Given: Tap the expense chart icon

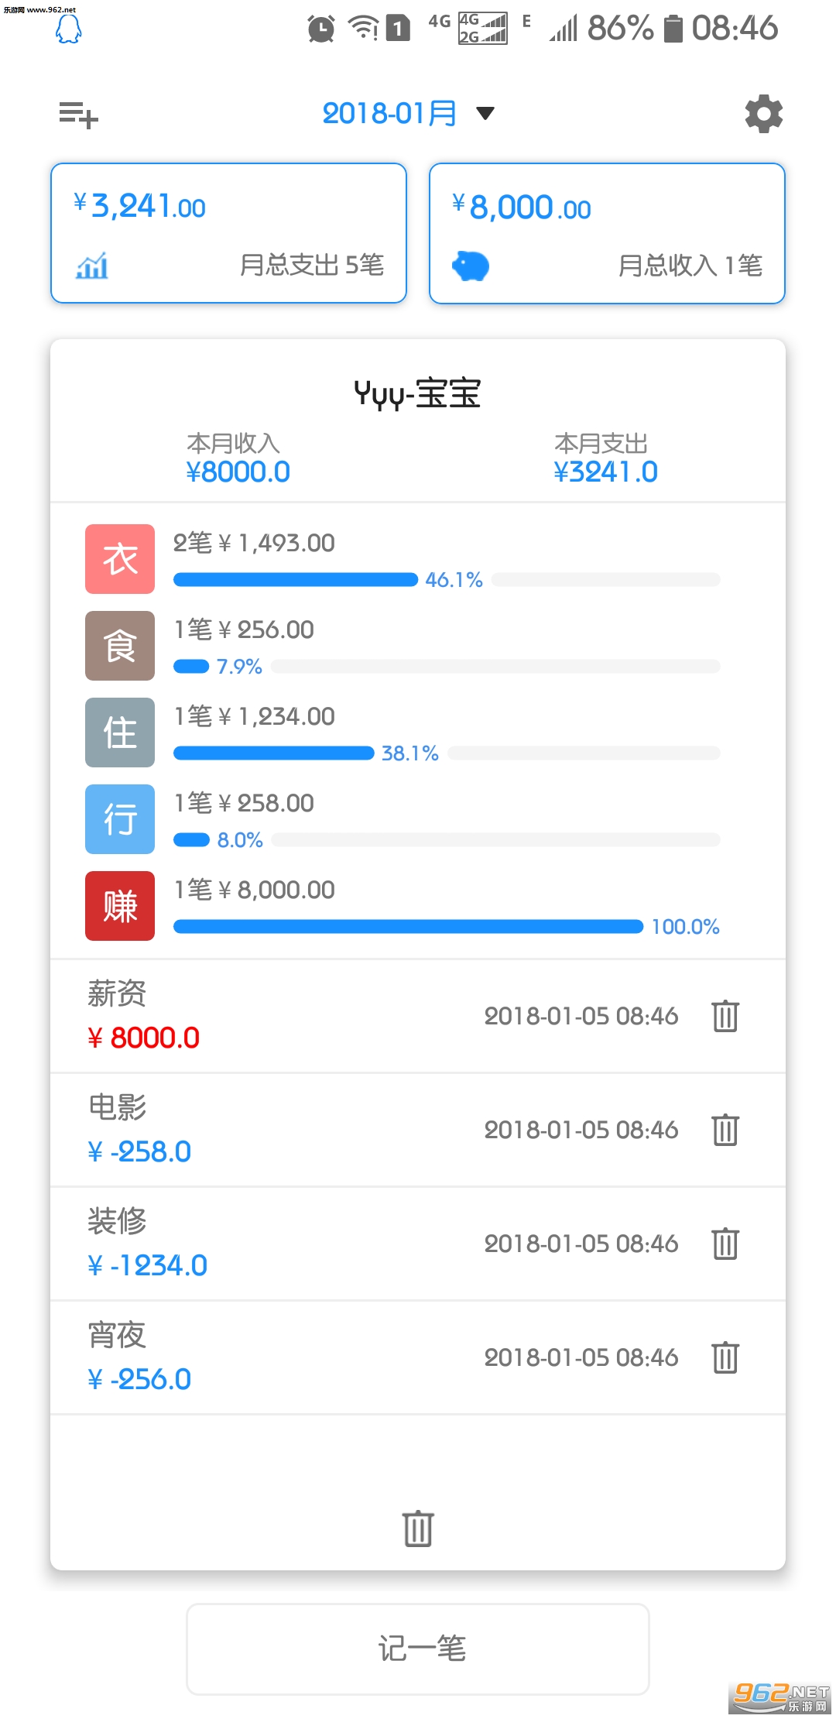Looking at the screenshot, I should [x=92, y=266].
